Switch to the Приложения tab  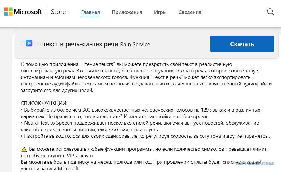tap(127, 12)
